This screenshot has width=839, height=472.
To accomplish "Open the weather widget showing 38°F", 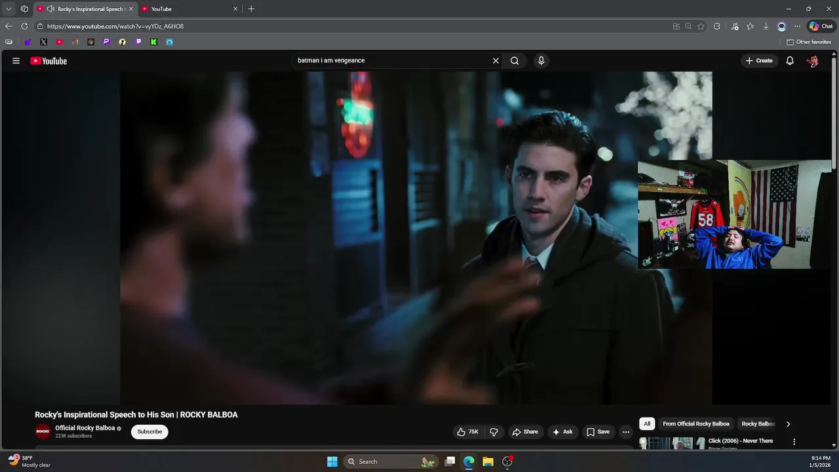I will tap(29, 462).
